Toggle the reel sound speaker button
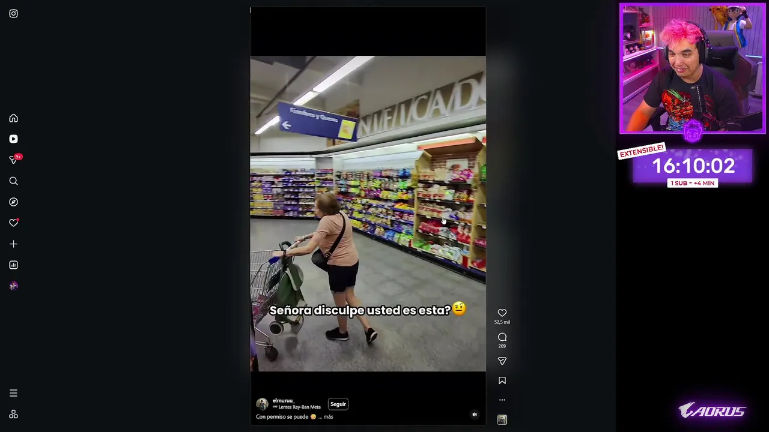This screenshot has width=769, height=432. pos(475,414)
